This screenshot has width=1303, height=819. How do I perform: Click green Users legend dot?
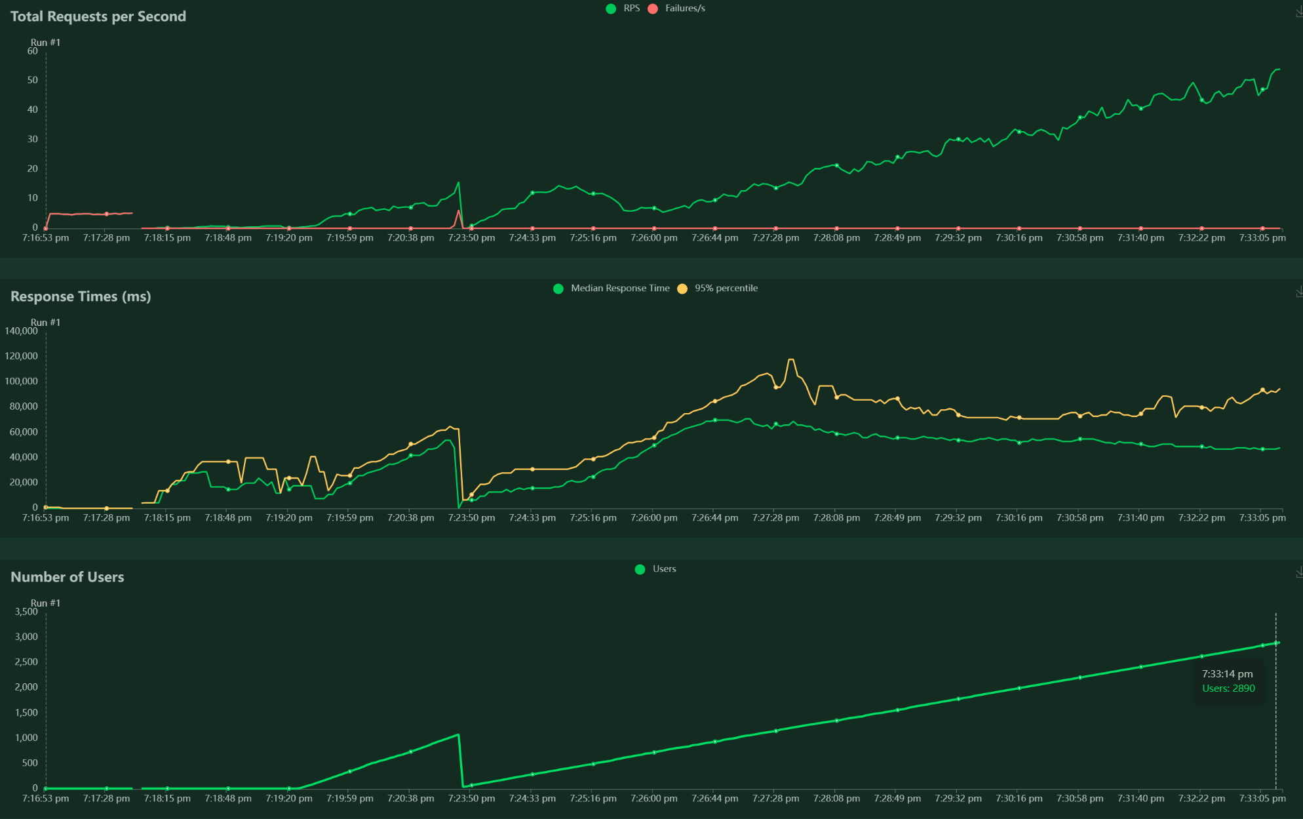[640, 569]
